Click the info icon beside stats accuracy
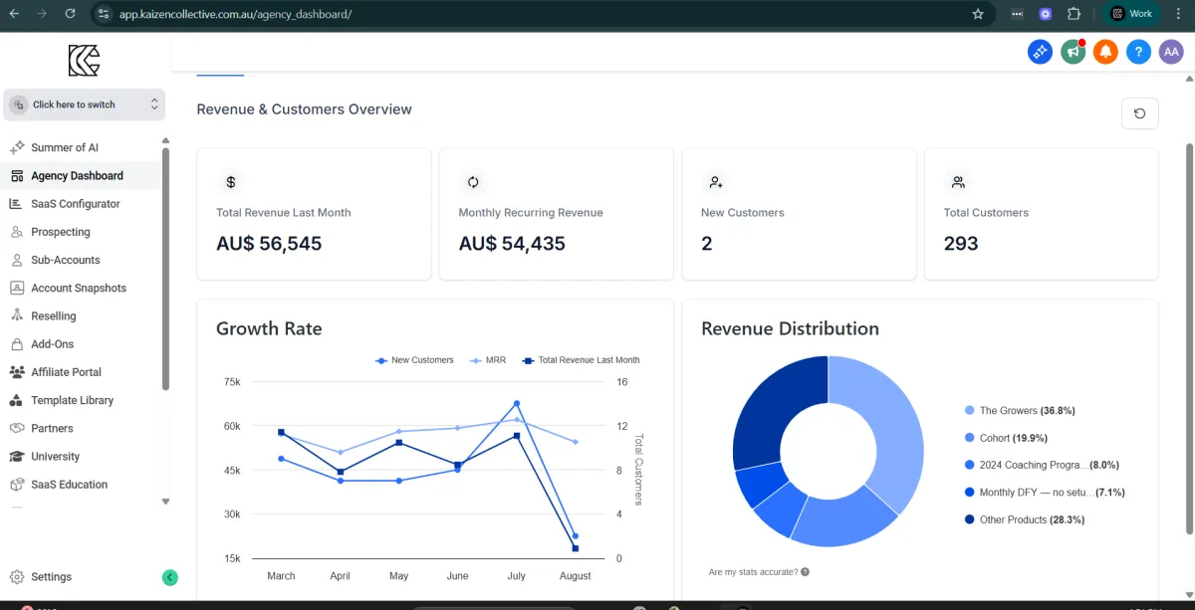This screenshot has height=610, width=1195. pyautogui.click(x=805, y=572)
